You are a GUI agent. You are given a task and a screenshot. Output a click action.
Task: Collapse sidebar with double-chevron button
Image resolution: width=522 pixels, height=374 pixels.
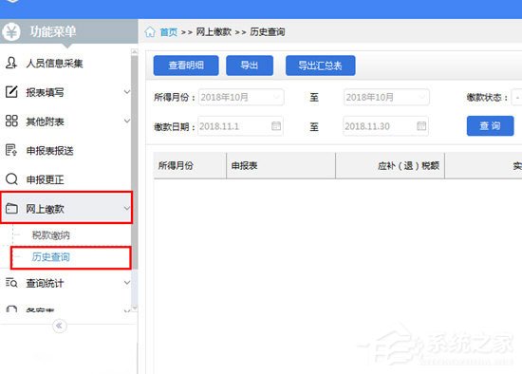[59, 326]
